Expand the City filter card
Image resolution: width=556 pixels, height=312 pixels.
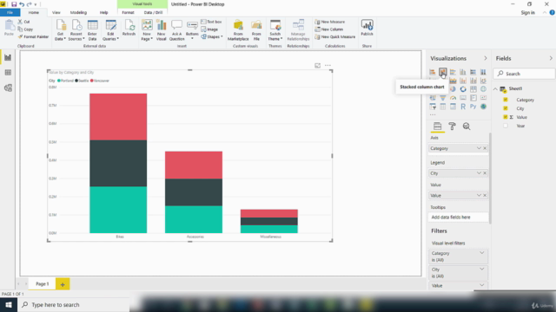[481, 270]
